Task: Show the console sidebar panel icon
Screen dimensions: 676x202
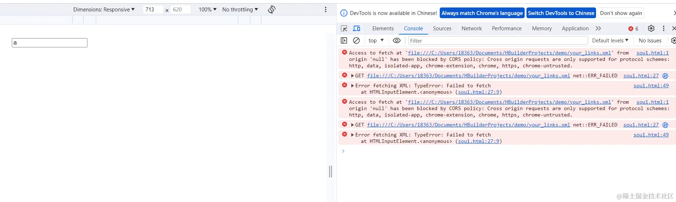Action: [344, 41]
